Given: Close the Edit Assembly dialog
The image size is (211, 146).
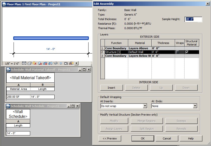Looking at the screenshot, I should pos(208,4).
